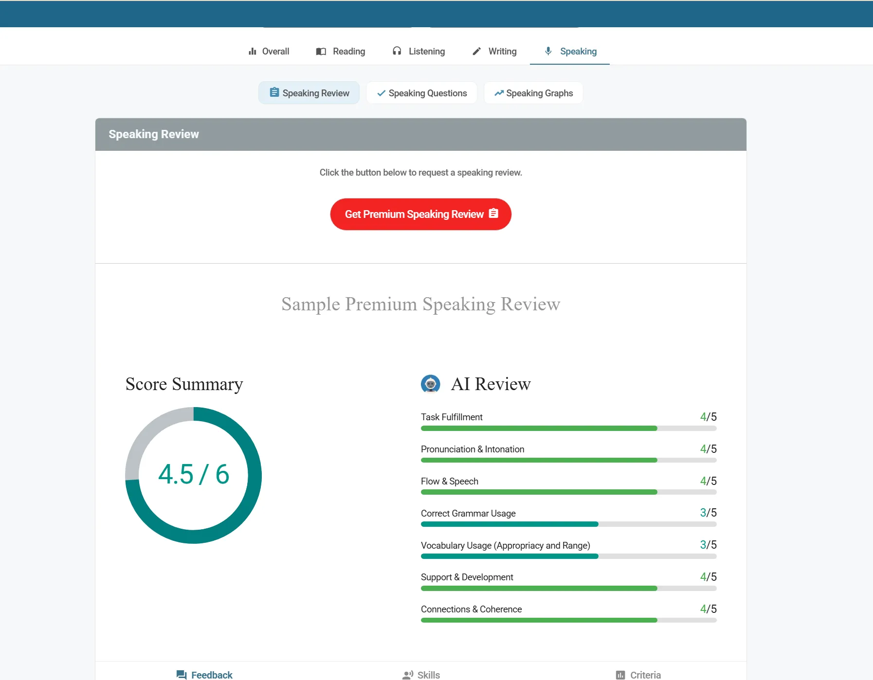Click Get Premium Speaking Review button

click(x=421, y=214)
